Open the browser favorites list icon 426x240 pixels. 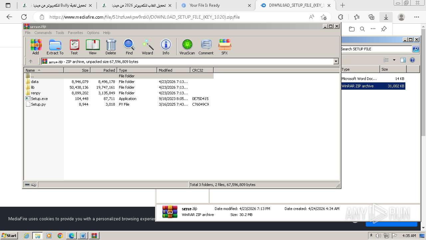[x=357, y=17]
